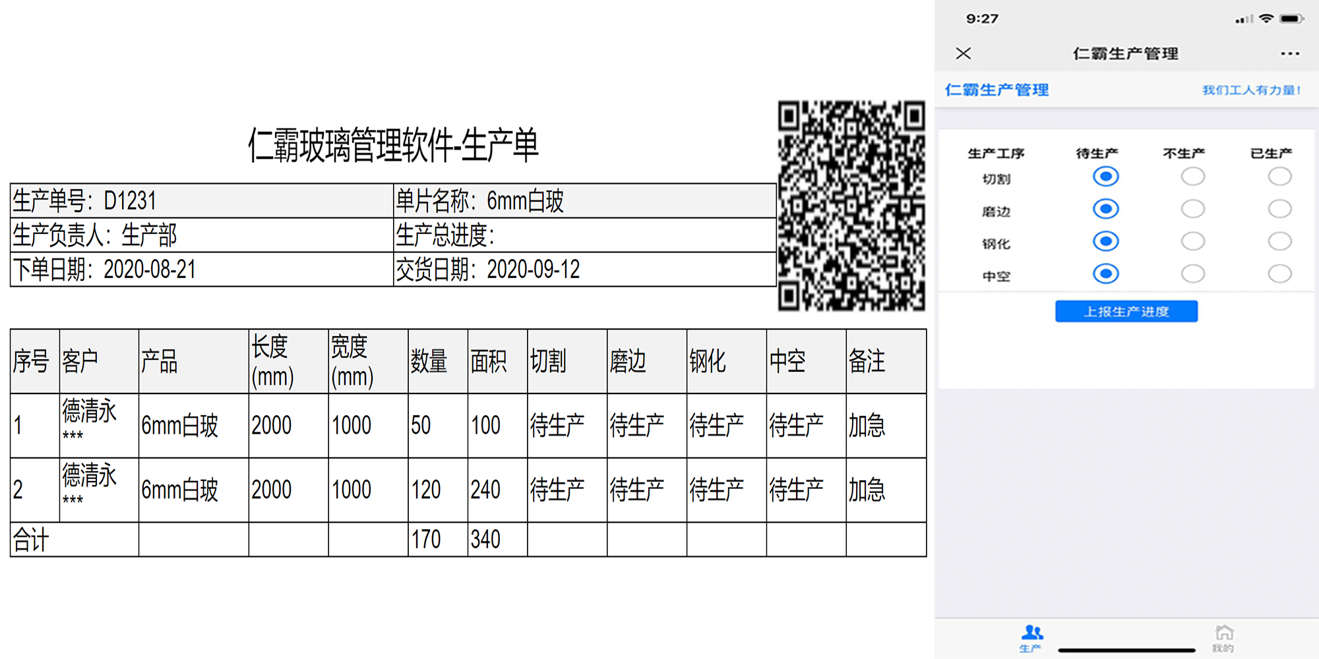
Task: Select 待生产 for 钢化
Action: pos(1106,241)
